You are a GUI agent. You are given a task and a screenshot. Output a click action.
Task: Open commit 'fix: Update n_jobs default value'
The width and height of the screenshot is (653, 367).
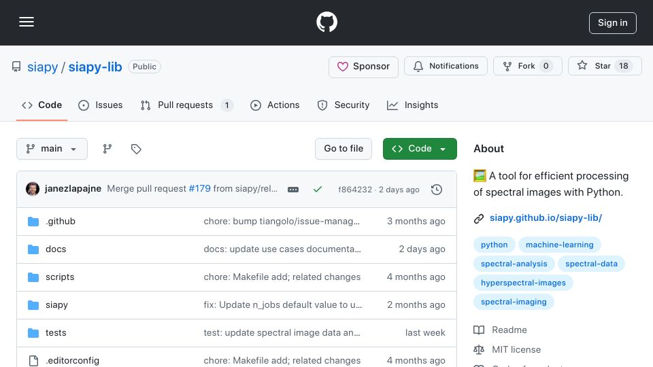pos(283,305)
